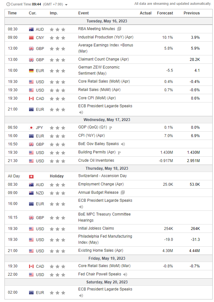Screen dimensions: 214x302
Task: Click the China flag icon beside CNY
Action: (31, 37)
